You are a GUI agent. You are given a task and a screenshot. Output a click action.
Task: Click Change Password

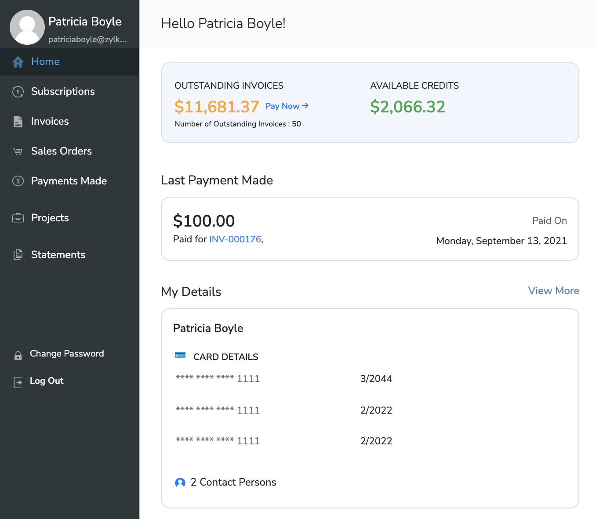[67, 353]
